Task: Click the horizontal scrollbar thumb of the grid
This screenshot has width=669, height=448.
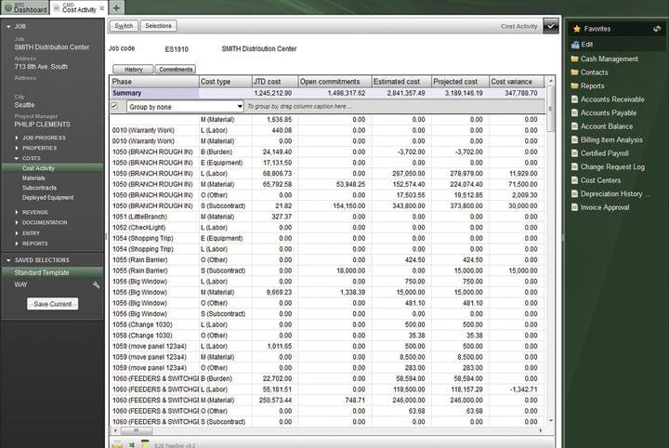Action: coord(137,430)
